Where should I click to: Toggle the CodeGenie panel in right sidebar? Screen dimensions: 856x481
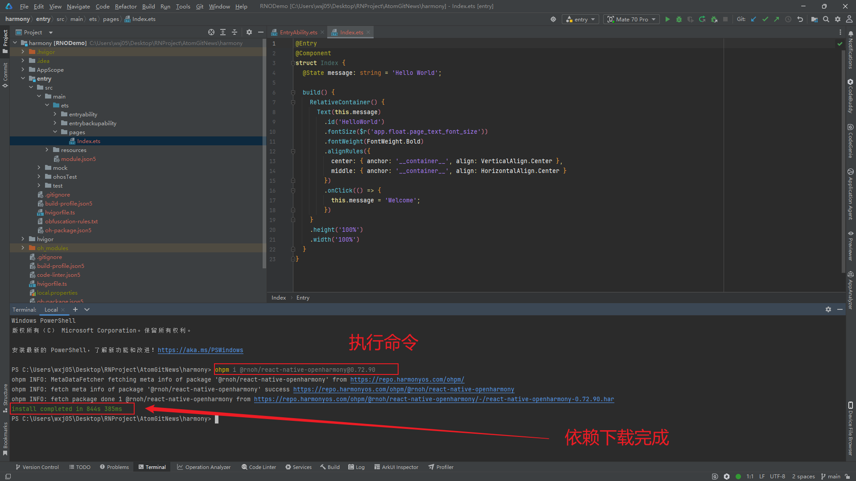point(851,141)
